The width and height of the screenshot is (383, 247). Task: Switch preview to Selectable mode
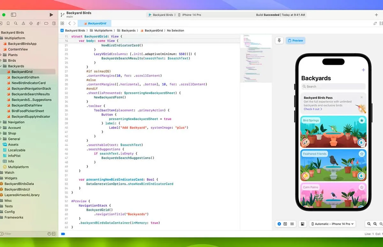[285, 224]
